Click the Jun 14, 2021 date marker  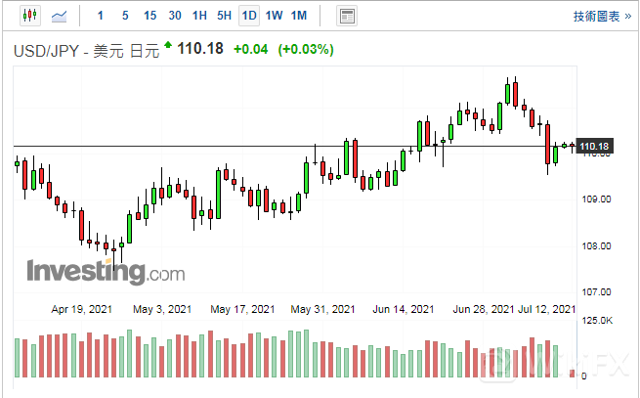(404, 310)
